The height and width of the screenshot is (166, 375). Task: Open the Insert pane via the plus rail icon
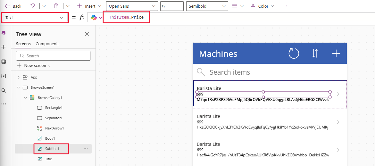coord(4,47)
